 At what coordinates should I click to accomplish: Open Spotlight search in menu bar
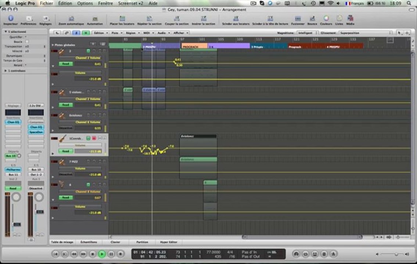(x=409, y=3)
